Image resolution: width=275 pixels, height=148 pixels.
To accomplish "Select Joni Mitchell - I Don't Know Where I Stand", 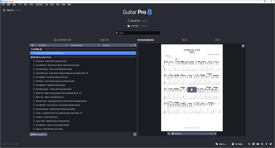I will [x=57, y=65].
